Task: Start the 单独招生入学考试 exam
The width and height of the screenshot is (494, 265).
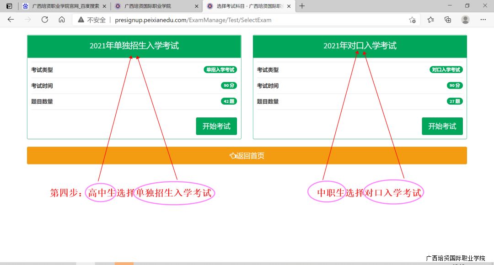Action: (x=216, y=126)
